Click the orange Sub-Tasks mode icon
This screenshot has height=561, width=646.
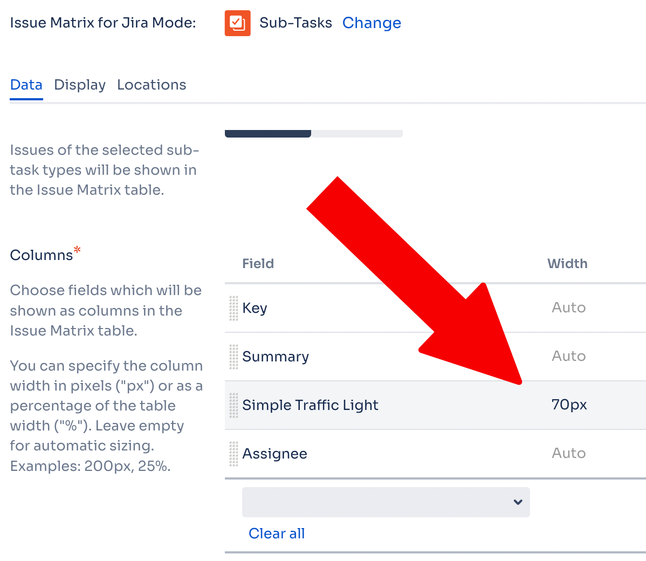coord(237,23)
